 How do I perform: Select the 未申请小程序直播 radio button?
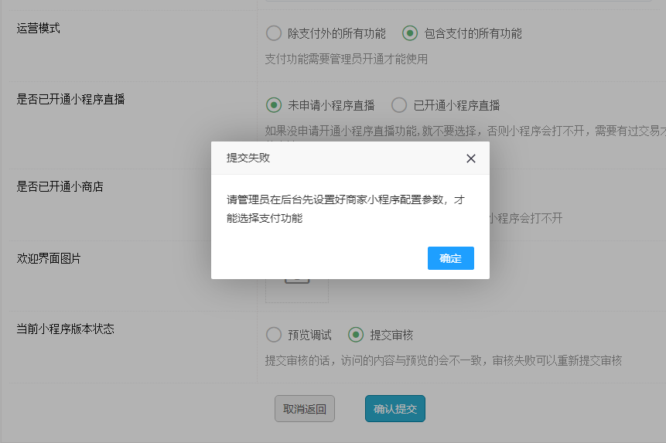coord(274,105)
